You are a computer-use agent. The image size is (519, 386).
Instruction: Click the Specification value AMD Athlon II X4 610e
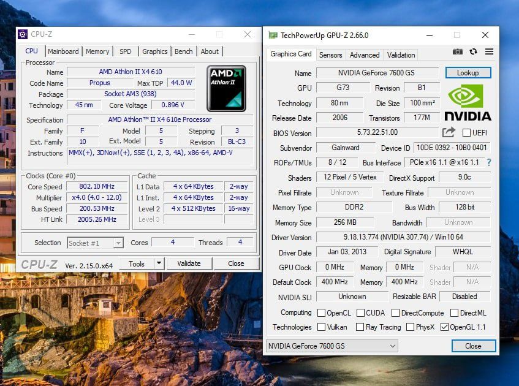pos(160,119)
